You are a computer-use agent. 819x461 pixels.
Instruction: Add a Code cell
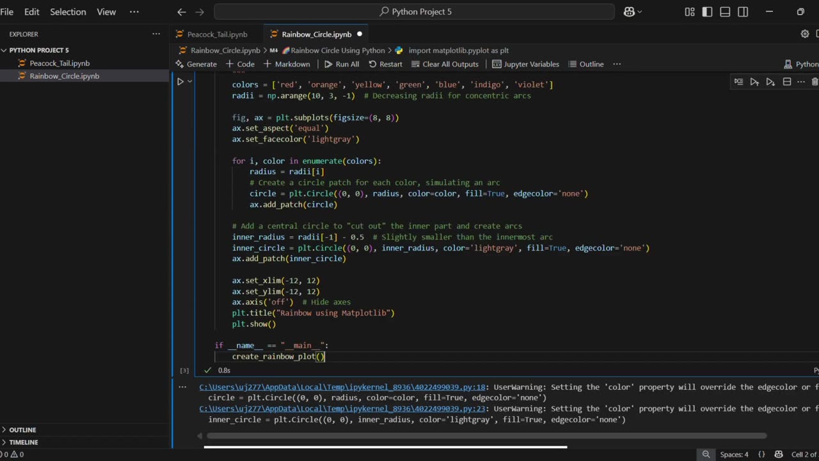240,64
